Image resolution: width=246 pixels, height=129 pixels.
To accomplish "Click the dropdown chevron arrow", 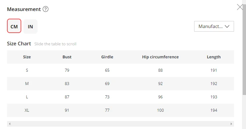I will [x=227, y=26].
